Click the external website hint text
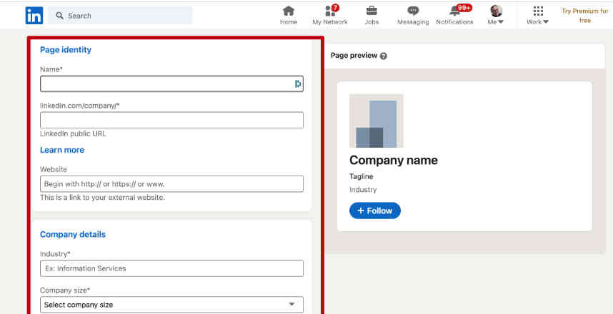The height and width of the screenshot is (314, 613). pos(102,197)
